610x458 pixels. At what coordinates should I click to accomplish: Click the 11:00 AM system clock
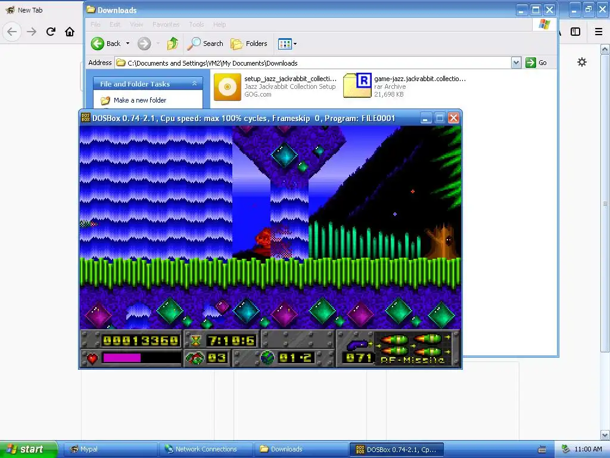tap(588, 449)
